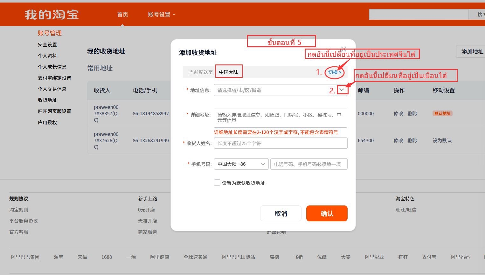This screenshot has width=485, height=275.
Task: Click recipient praween007#37626(QC)
Action: [x=106, y=141]
